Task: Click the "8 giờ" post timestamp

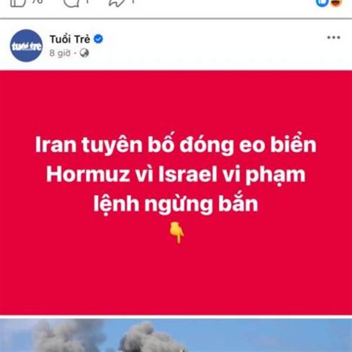Action: click(60, 53)
